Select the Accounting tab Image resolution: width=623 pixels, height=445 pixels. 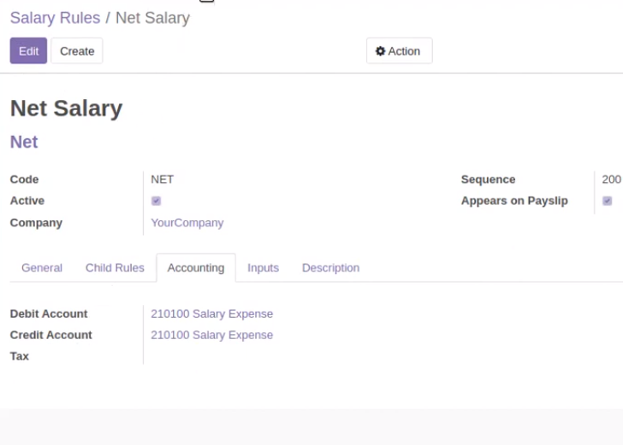point(196,267)
